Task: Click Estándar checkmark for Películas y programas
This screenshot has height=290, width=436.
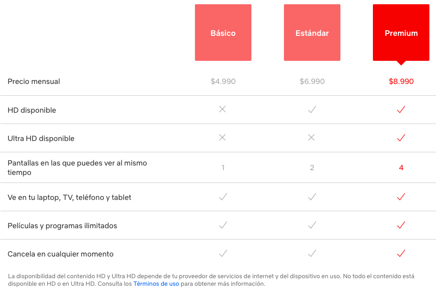Action: (312, 225)
